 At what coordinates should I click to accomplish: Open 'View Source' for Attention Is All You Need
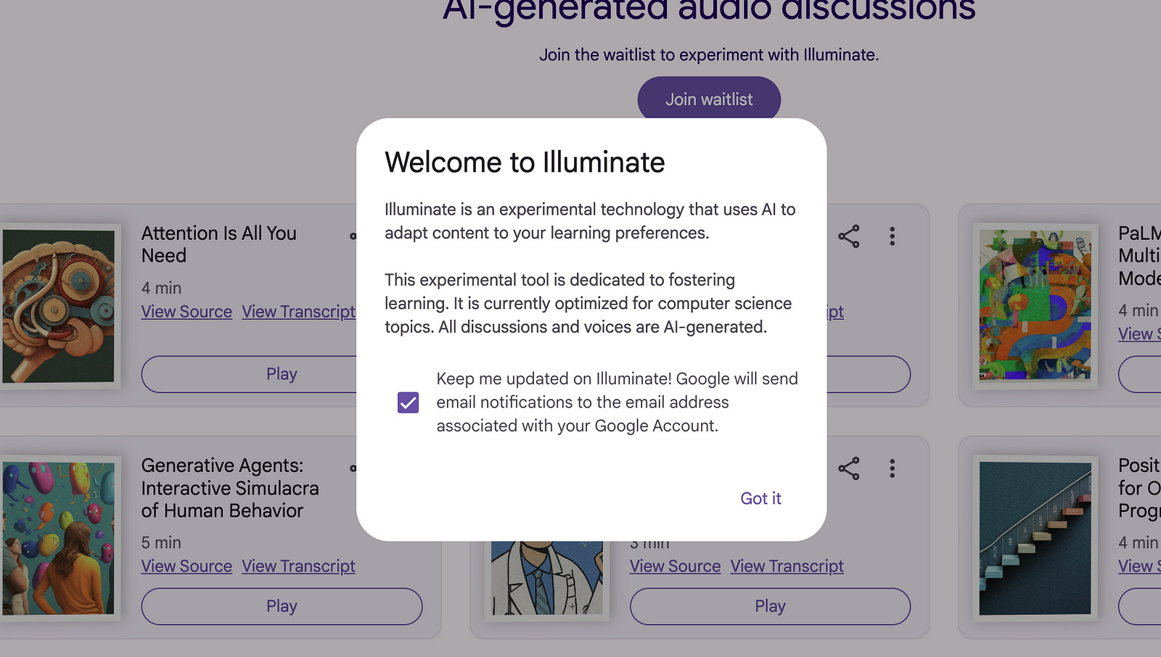click(x=186, y=311)
